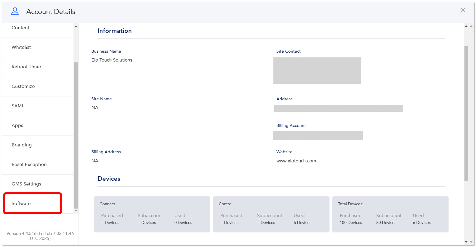Click main panel scrollbar down arrow
Viewport: 476px width, 247px height.
tap(467, 242)
